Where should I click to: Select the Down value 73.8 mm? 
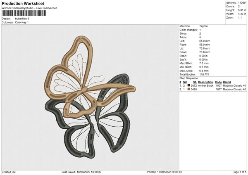tap(205, 52)
